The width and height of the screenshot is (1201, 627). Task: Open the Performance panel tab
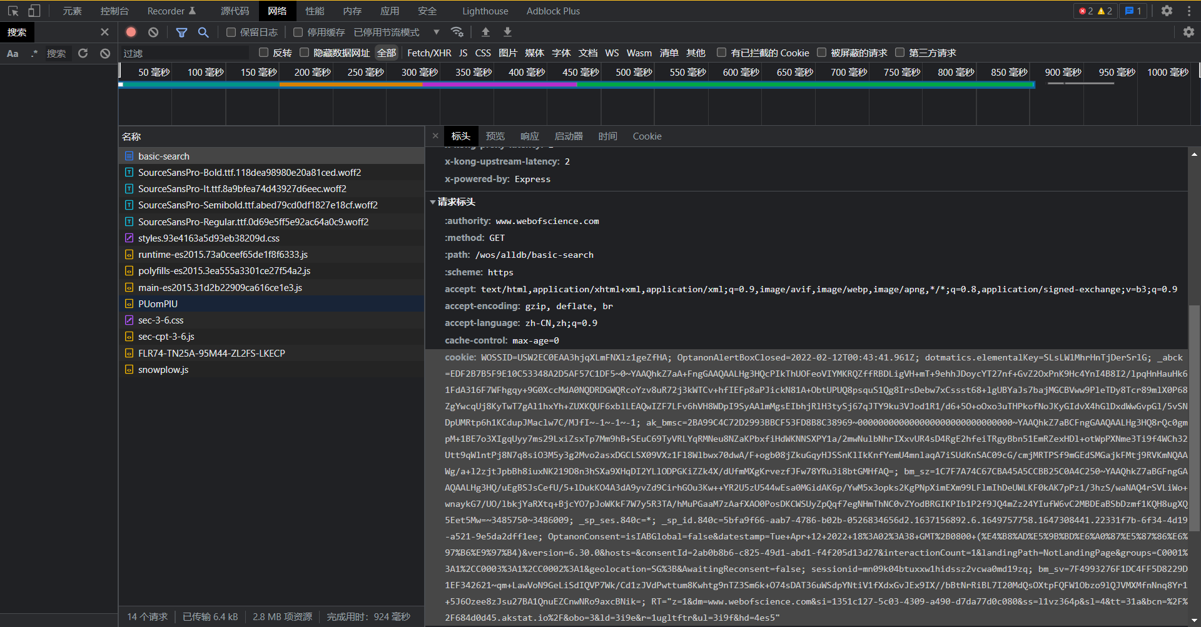(x=315, y=11)
